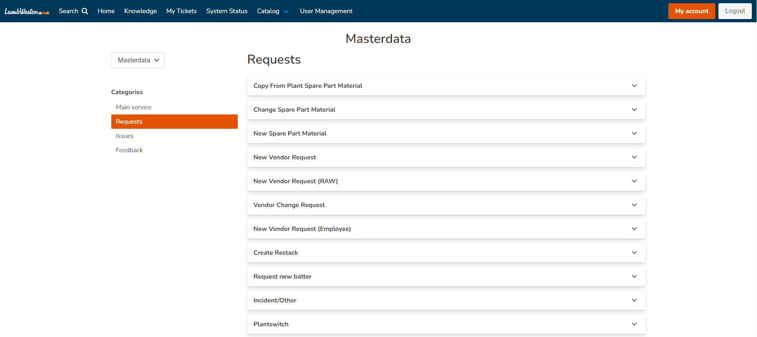This screenshot has width=757, height=337.
Task: Expand Vendor Change Request chevron
Action: tap(634, 205)
